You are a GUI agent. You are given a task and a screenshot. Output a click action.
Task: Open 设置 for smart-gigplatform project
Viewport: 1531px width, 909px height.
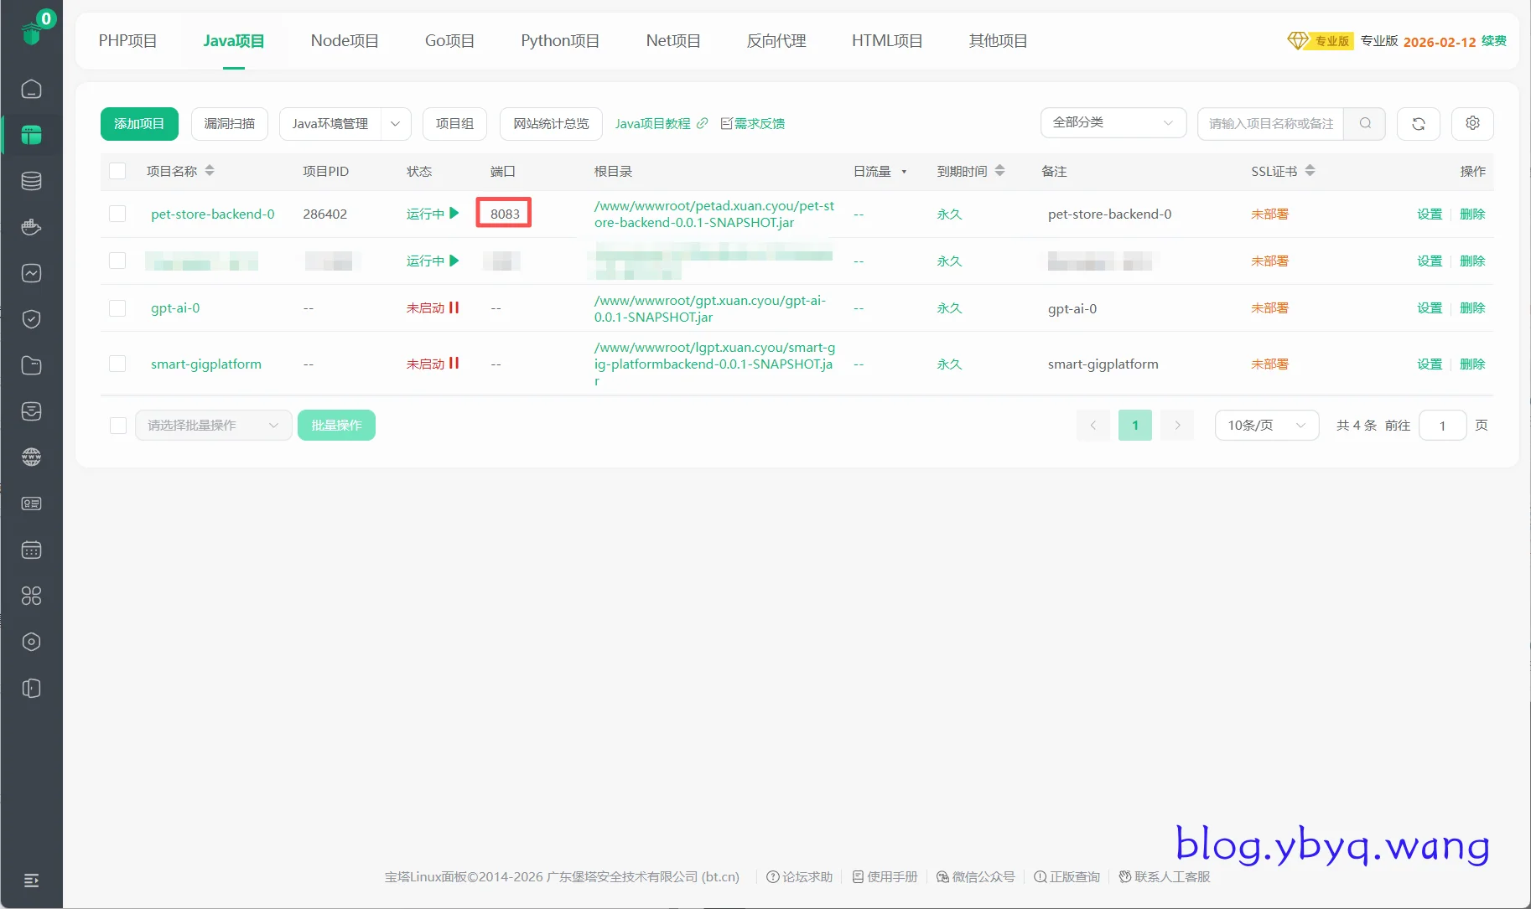coord(1429,364)
